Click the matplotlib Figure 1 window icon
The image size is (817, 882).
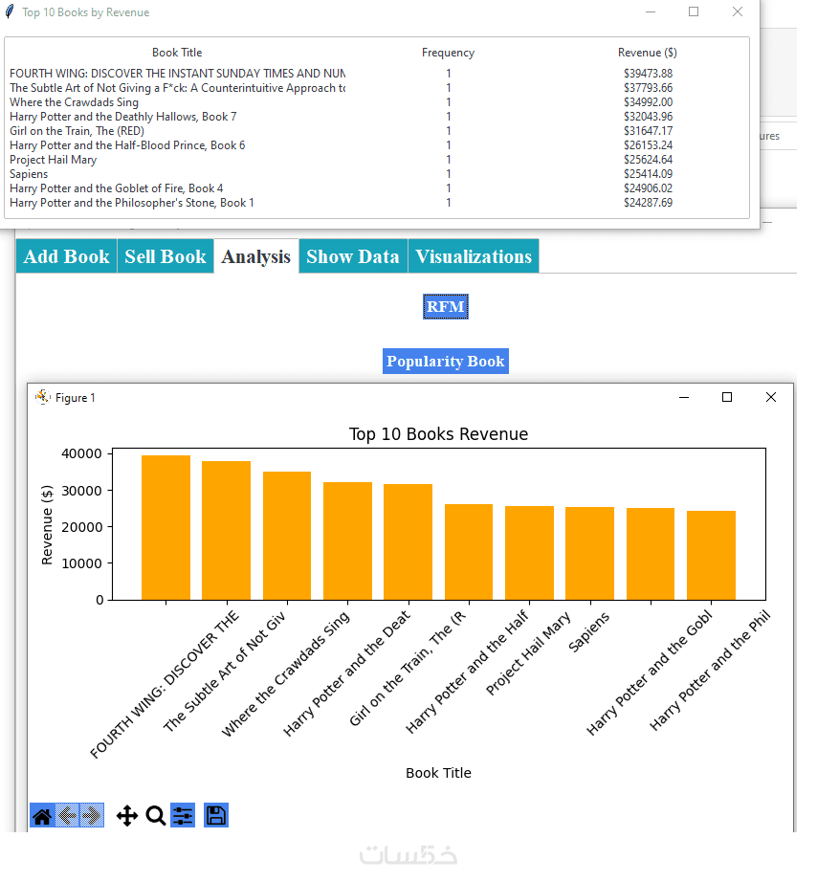click(43, 397)
